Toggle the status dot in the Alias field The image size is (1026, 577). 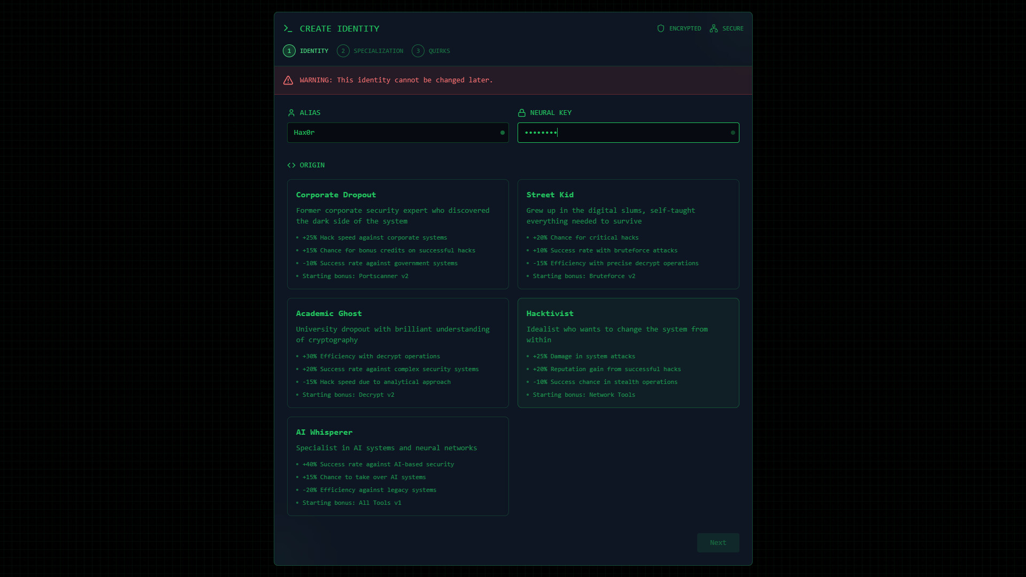coord(502,133)
